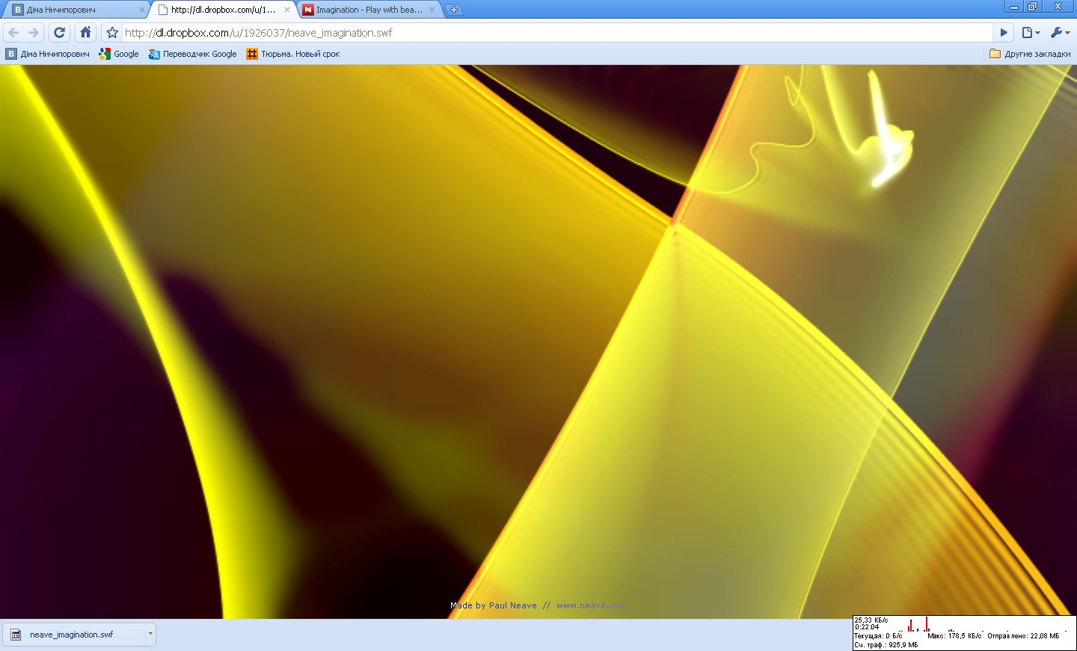Go to the Home page
Viewport: 1077px width, 651px height.
tap(86, 33)
